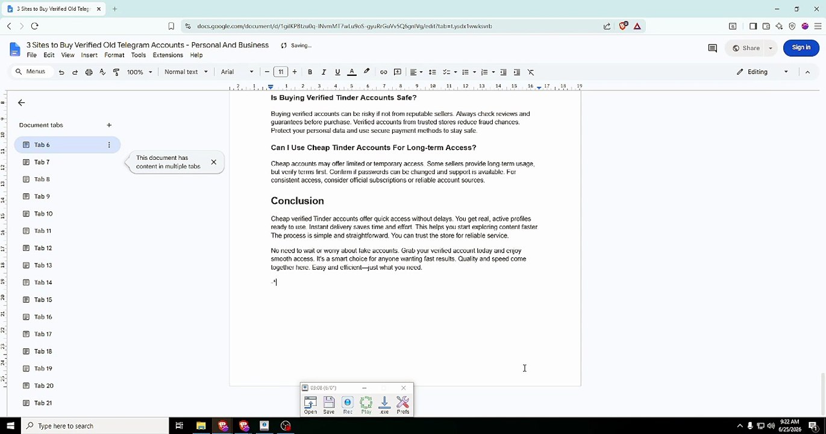The height and width of the screenshot is (434, 826).
Task: Print the document via printer icon
Action: pos(89,72)
